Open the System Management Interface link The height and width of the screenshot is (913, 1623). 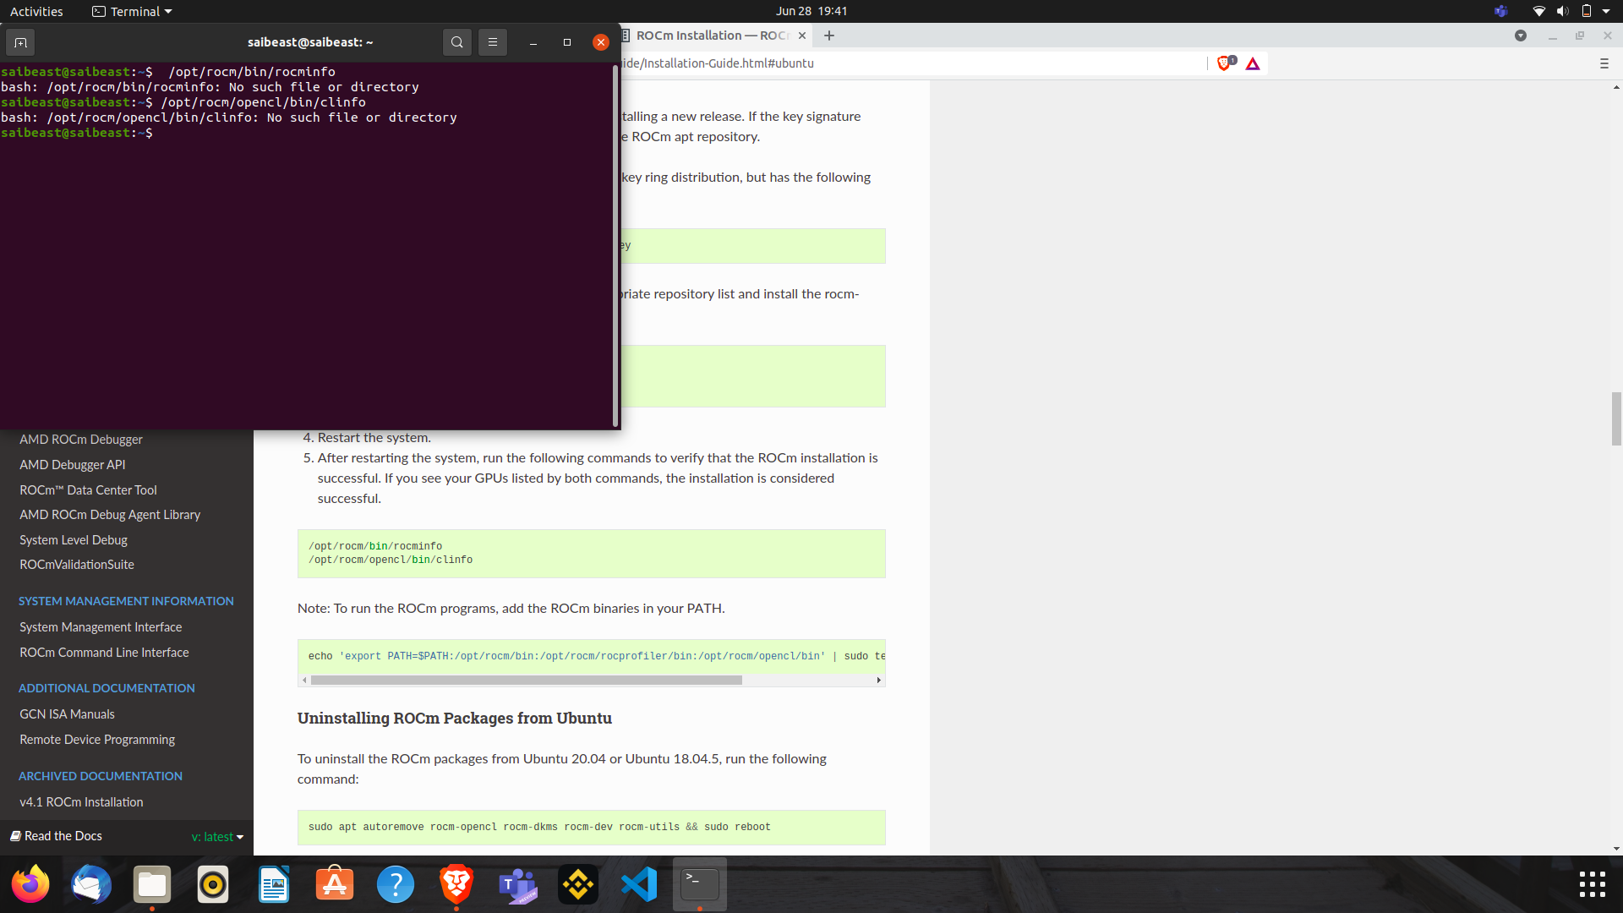101,627
